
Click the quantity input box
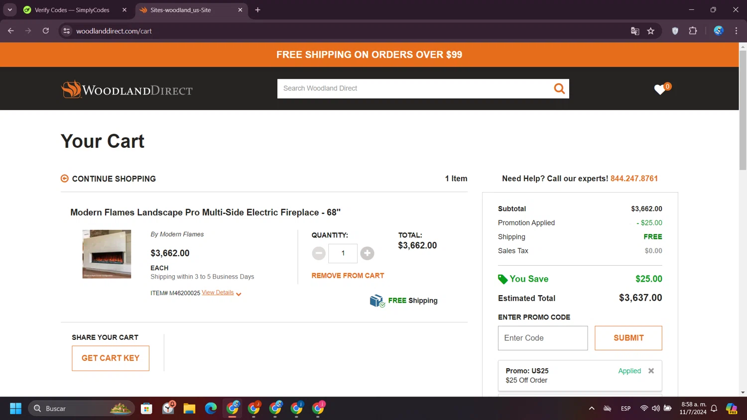coord(343,253)
